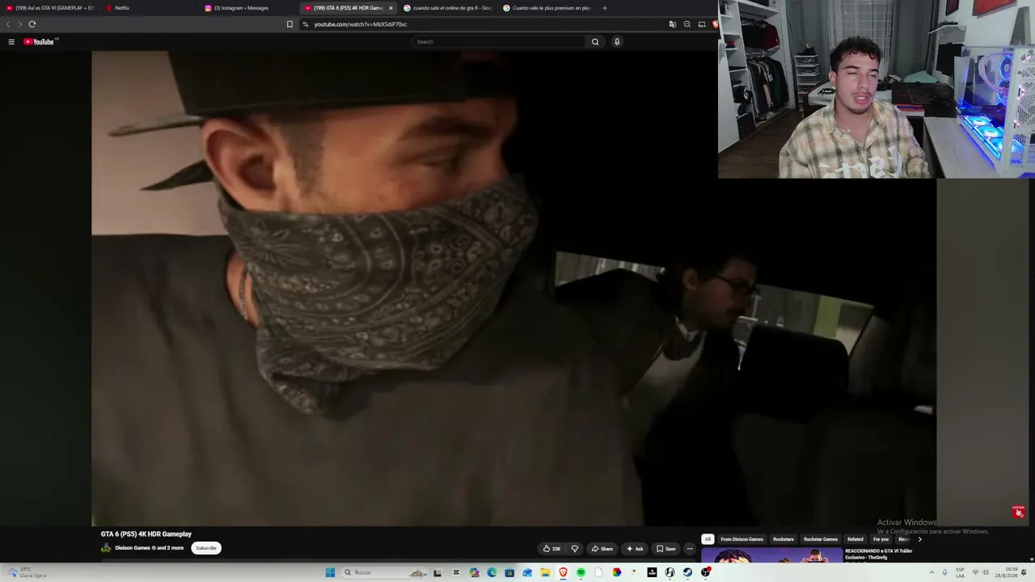Open more actions three-dot menu
The height and width of the screenshot is (582, 1035).
coord(690,549)
